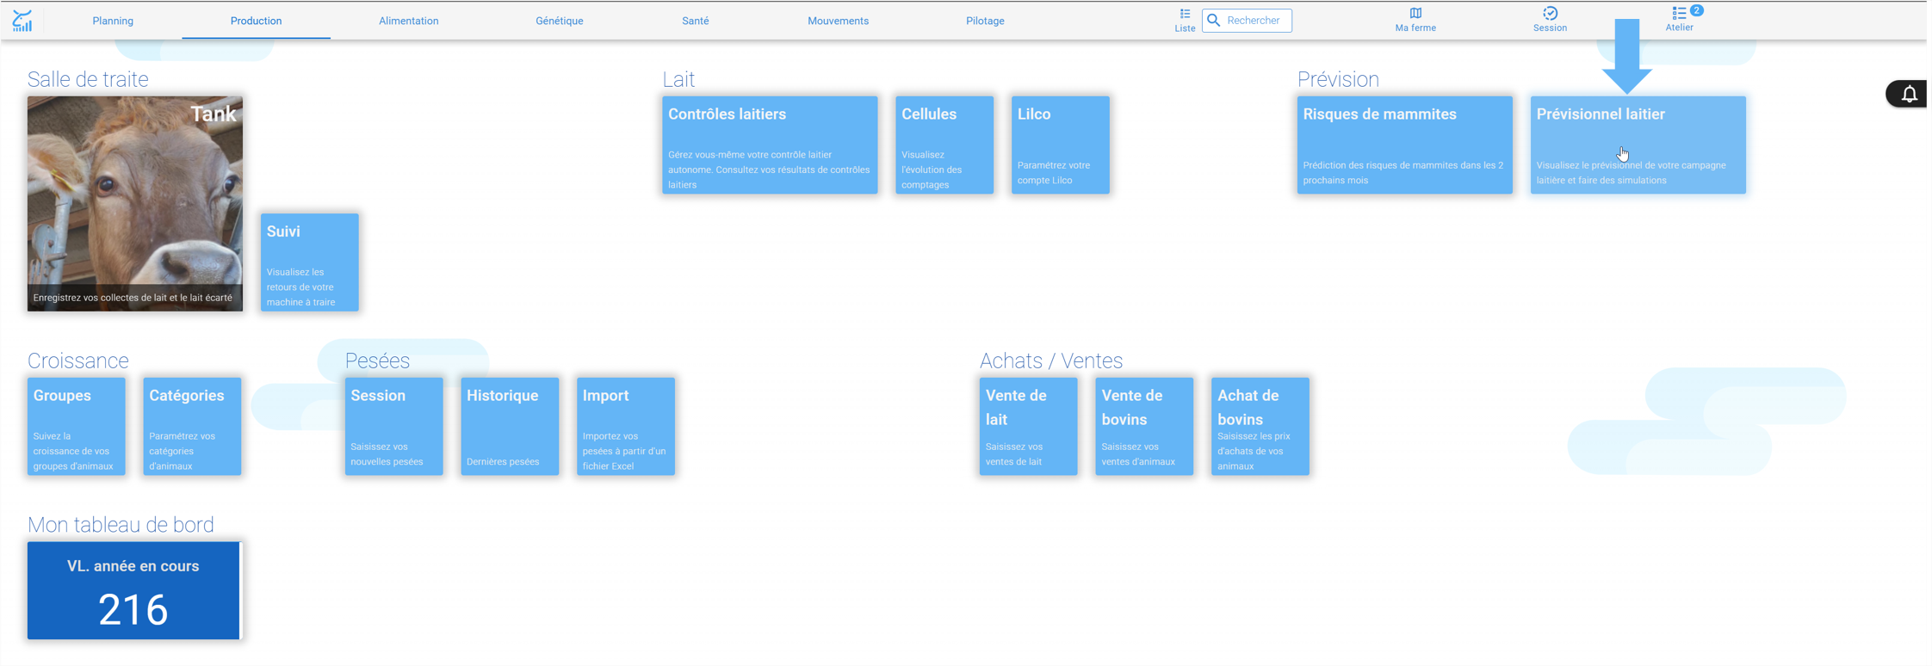Open the Vente de lait tile
This screenshot has height=666, width=1932.
(x=1029, y=427)
